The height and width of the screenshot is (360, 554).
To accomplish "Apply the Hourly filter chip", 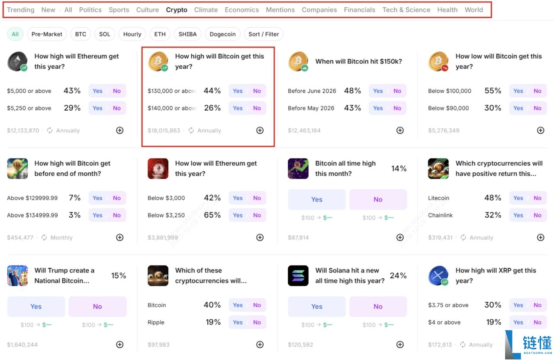I will pos(132,34).
